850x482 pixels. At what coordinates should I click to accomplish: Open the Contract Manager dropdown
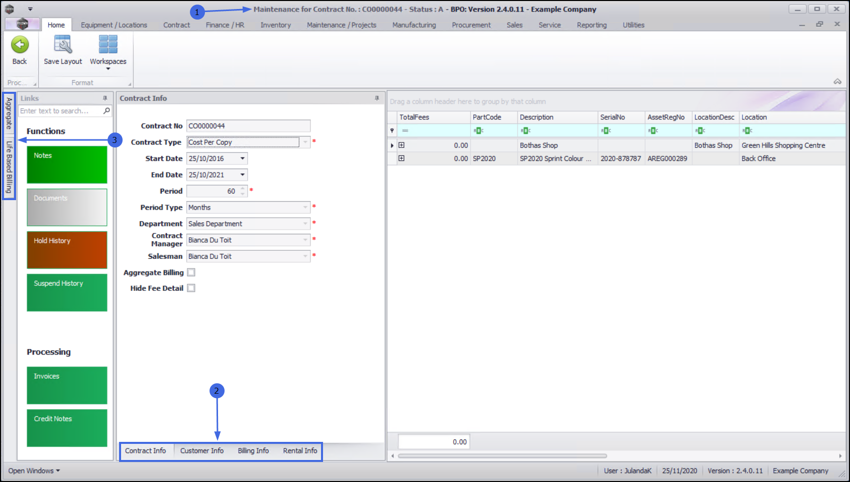[x=305, y=240]
